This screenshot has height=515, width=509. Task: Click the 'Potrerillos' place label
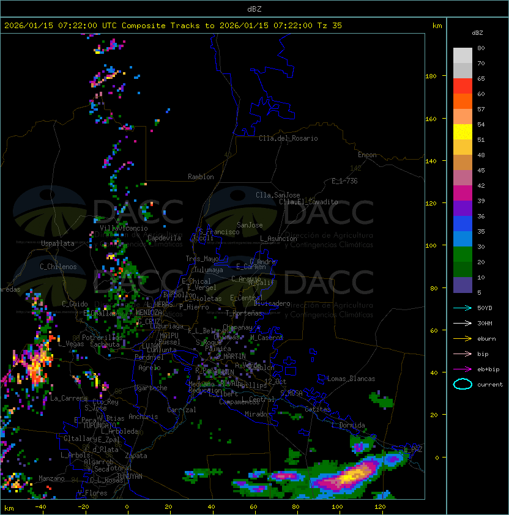tap(102, 337)
